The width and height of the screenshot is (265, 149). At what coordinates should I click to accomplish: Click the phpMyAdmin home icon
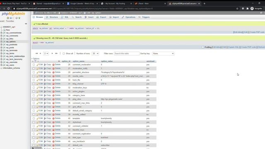tap(8, 18)
